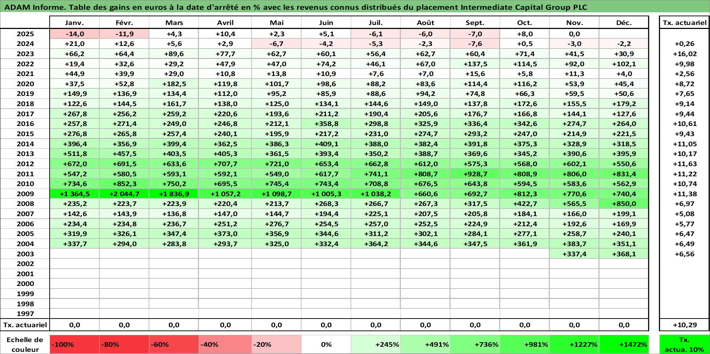The width and height of the screenshot is (710, 354).
Task: Click the 2012 row label
Action: click(25, 164)
